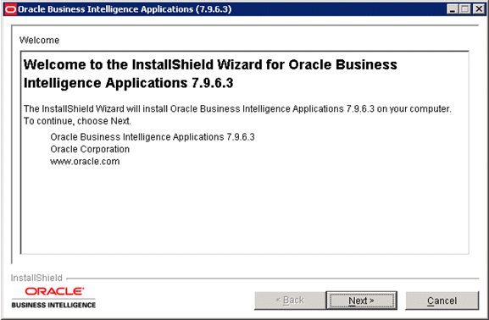Image resolution: width=489 pixels, height=320 pixels.
Task: Click the horizontal separator line beside InstallShield
Action: (273, 279)
